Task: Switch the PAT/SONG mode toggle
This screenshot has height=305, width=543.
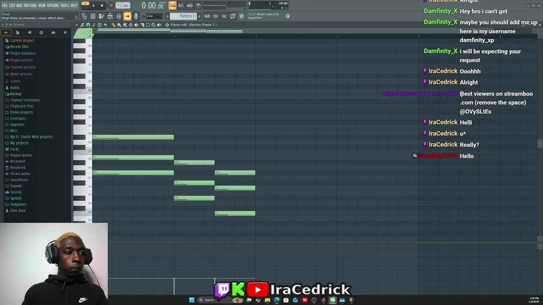Action: tap(85, 5)
